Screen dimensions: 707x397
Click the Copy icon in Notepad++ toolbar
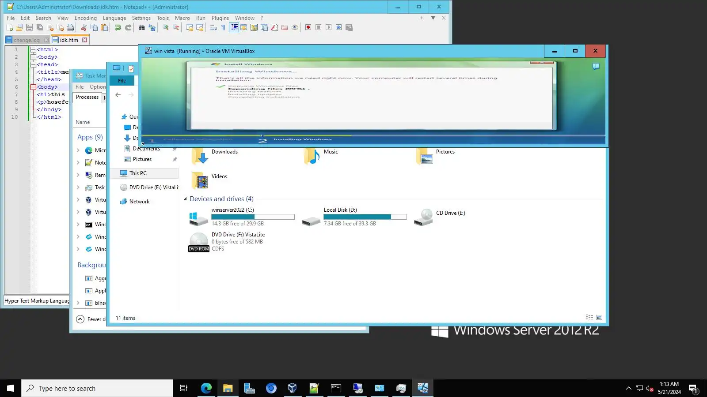94,27
